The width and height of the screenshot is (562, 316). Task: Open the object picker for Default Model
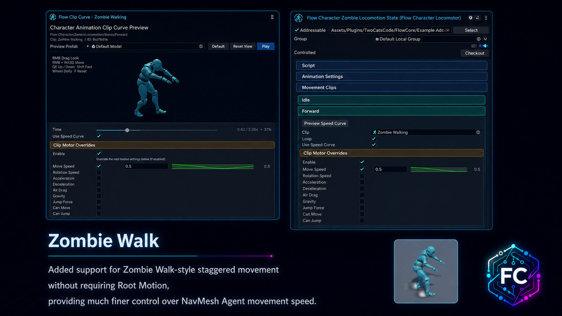pos(201,46)
